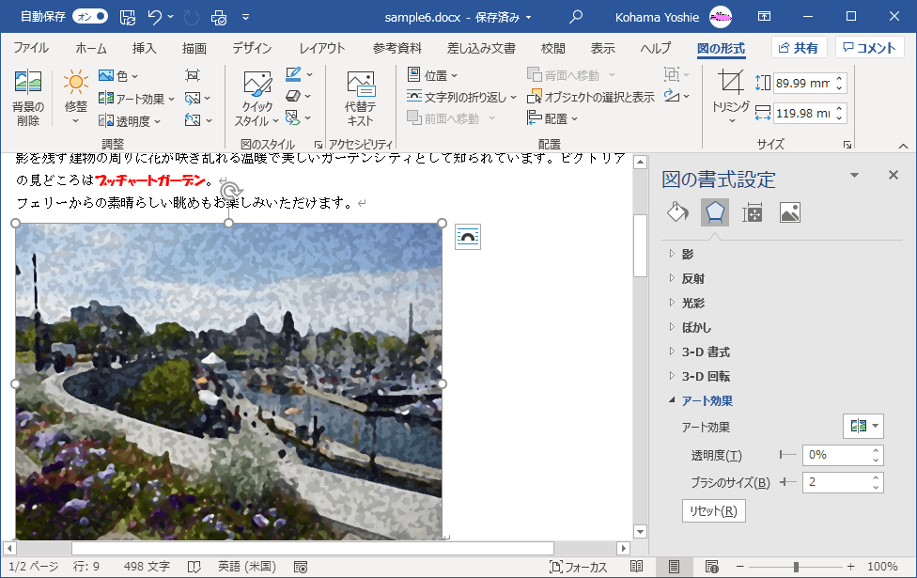Image resolution: width=917 pixels, height=578 pixels.
Task: Open 文字列の折り返し dropdown
Action: (461, 97)
